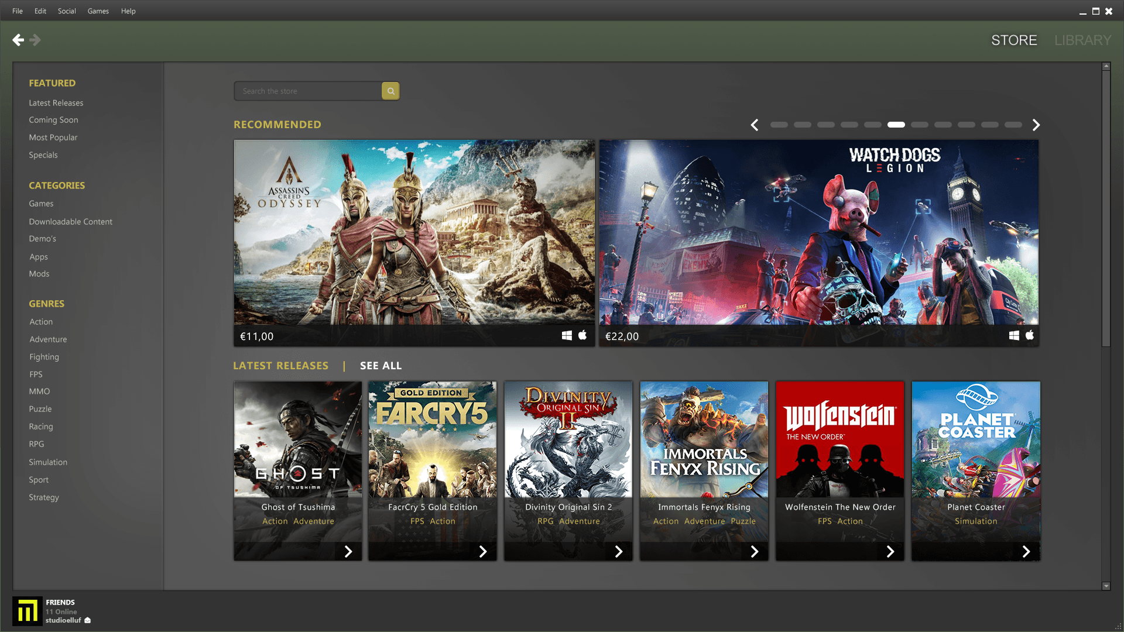Browse the Mods category
Viewport: 1124px width, 632px height.
pos(39,274)
